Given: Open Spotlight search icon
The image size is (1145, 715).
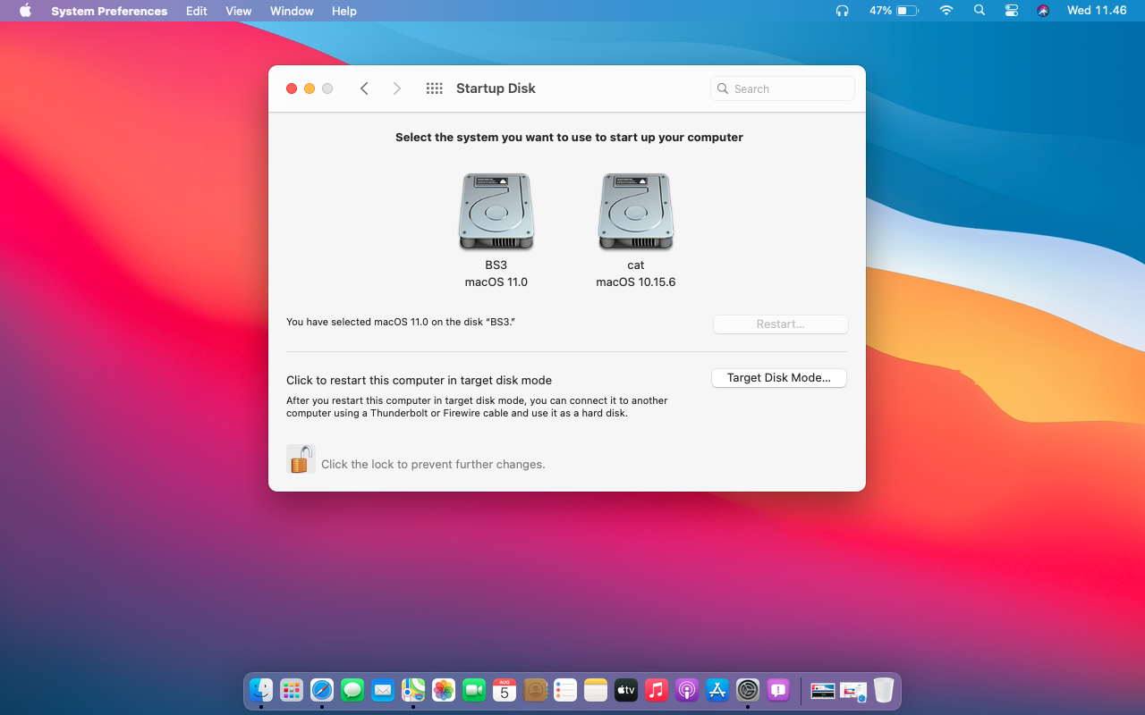Looking at the screenshot, I should pyautogui.click(x=980, y=11).
